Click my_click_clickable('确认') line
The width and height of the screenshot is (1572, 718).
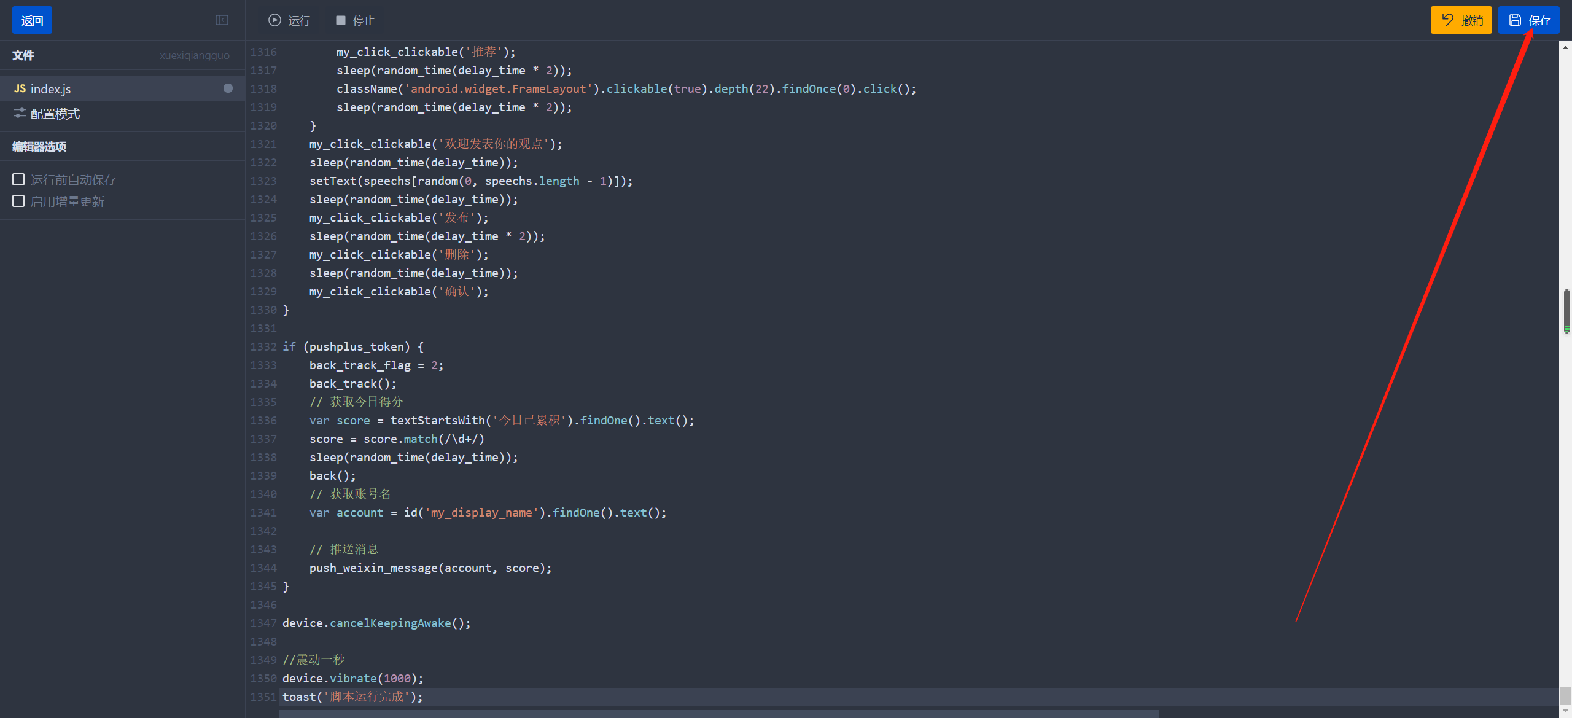399,291
